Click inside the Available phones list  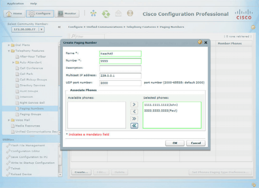click(96, 115)
